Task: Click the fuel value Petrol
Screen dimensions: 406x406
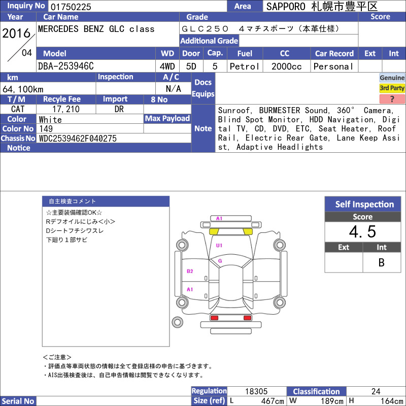Action: 245,66
